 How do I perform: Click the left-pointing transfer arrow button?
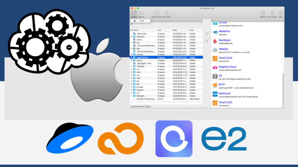207,42
